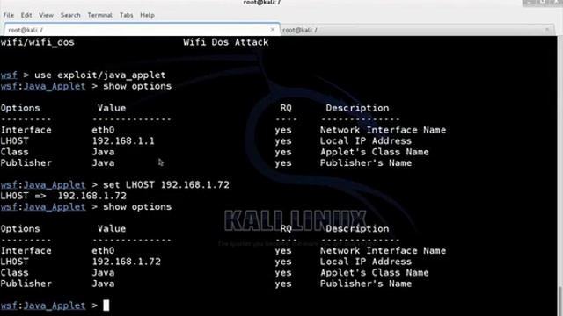563x316 pixels.
Task: Open the Search menu
Action: click(x=70, y=15)
